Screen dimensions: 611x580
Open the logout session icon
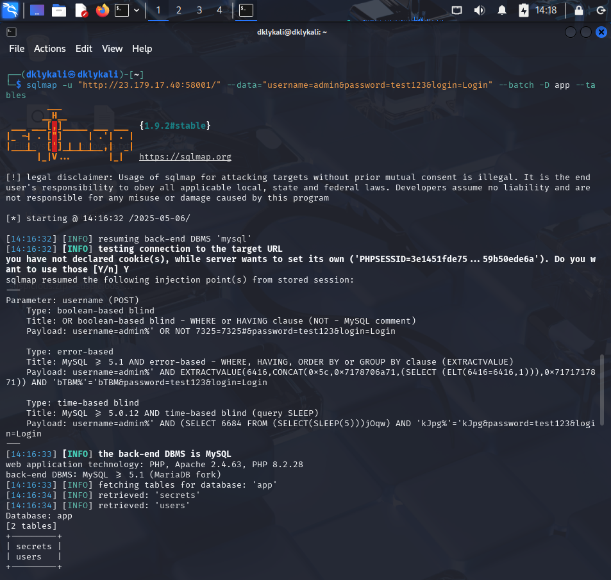(x=601, y=10)
